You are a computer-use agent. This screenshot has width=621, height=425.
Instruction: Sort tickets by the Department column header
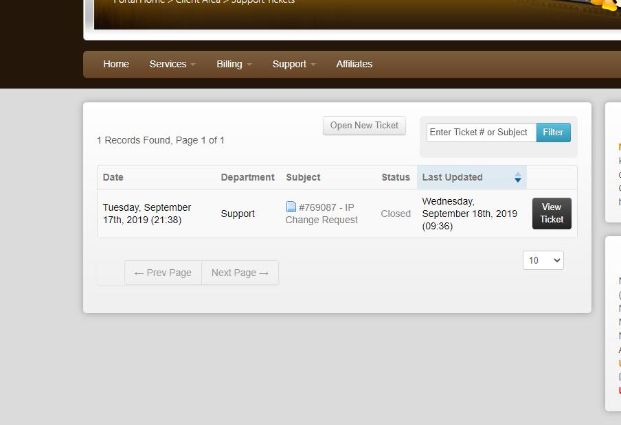pyautogui.click(x=247, y=177)
